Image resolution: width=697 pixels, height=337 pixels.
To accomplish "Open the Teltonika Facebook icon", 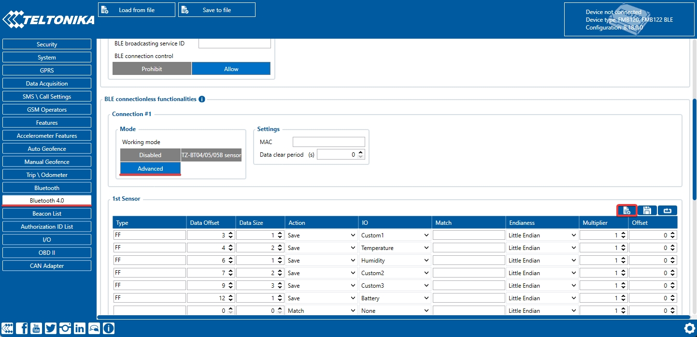I will point(22,328).
